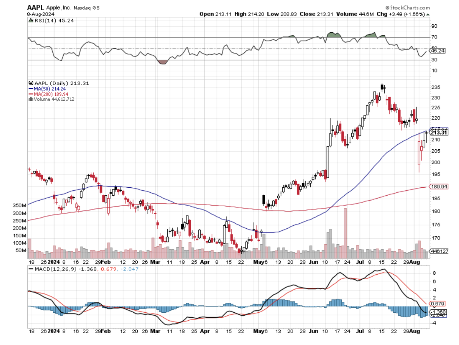Click the red MA(200) legend line swatch
459x345 pixels.
(x=31, y=94)
